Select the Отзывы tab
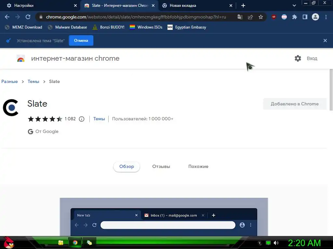 coord(161,166)
